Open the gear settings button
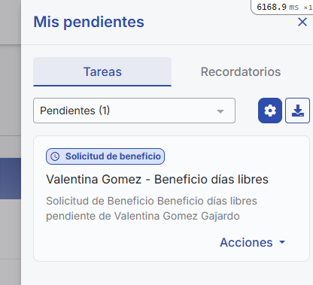 (x=270, y=111)
